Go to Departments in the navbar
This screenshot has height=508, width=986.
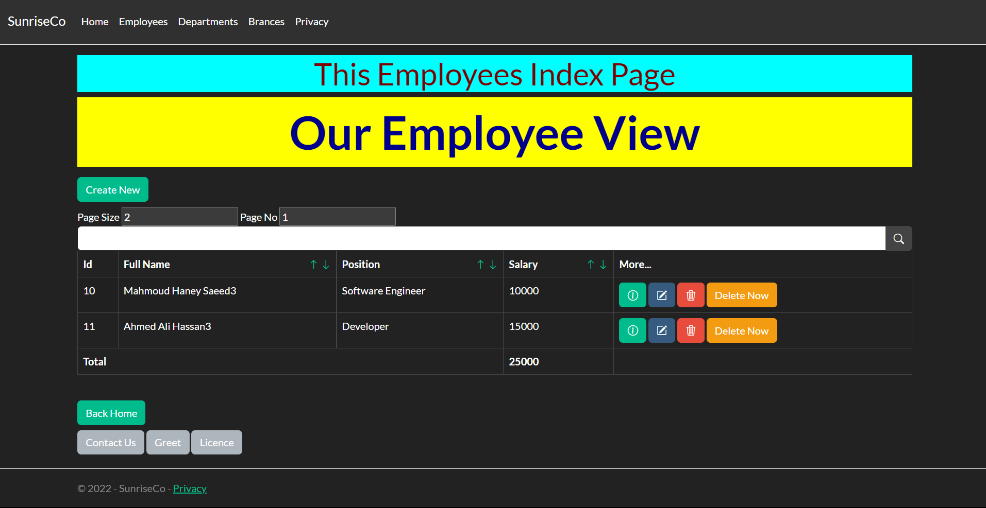pos(208,22)
